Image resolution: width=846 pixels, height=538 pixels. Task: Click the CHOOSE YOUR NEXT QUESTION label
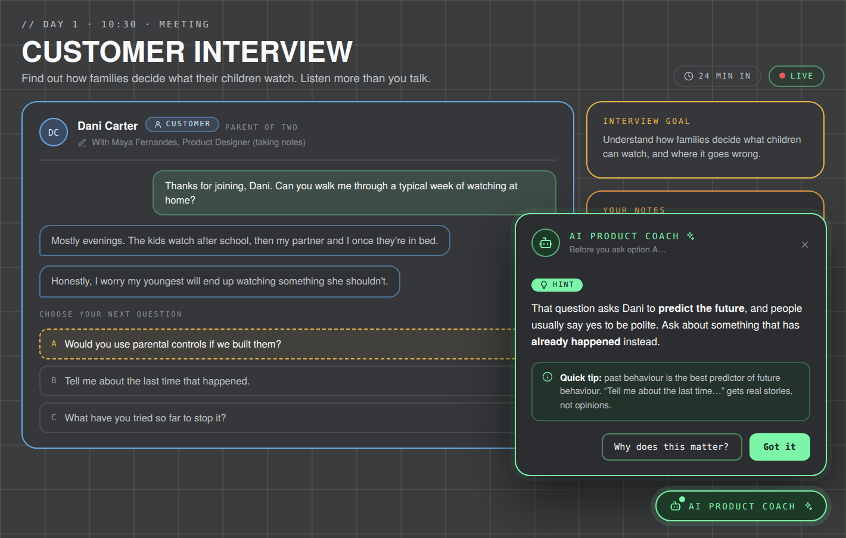coord(111,314)
